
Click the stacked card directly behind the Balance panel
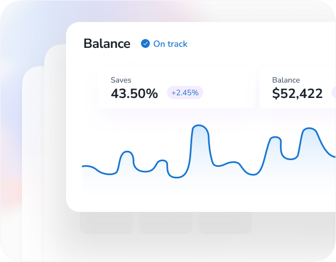pos(55,138)
